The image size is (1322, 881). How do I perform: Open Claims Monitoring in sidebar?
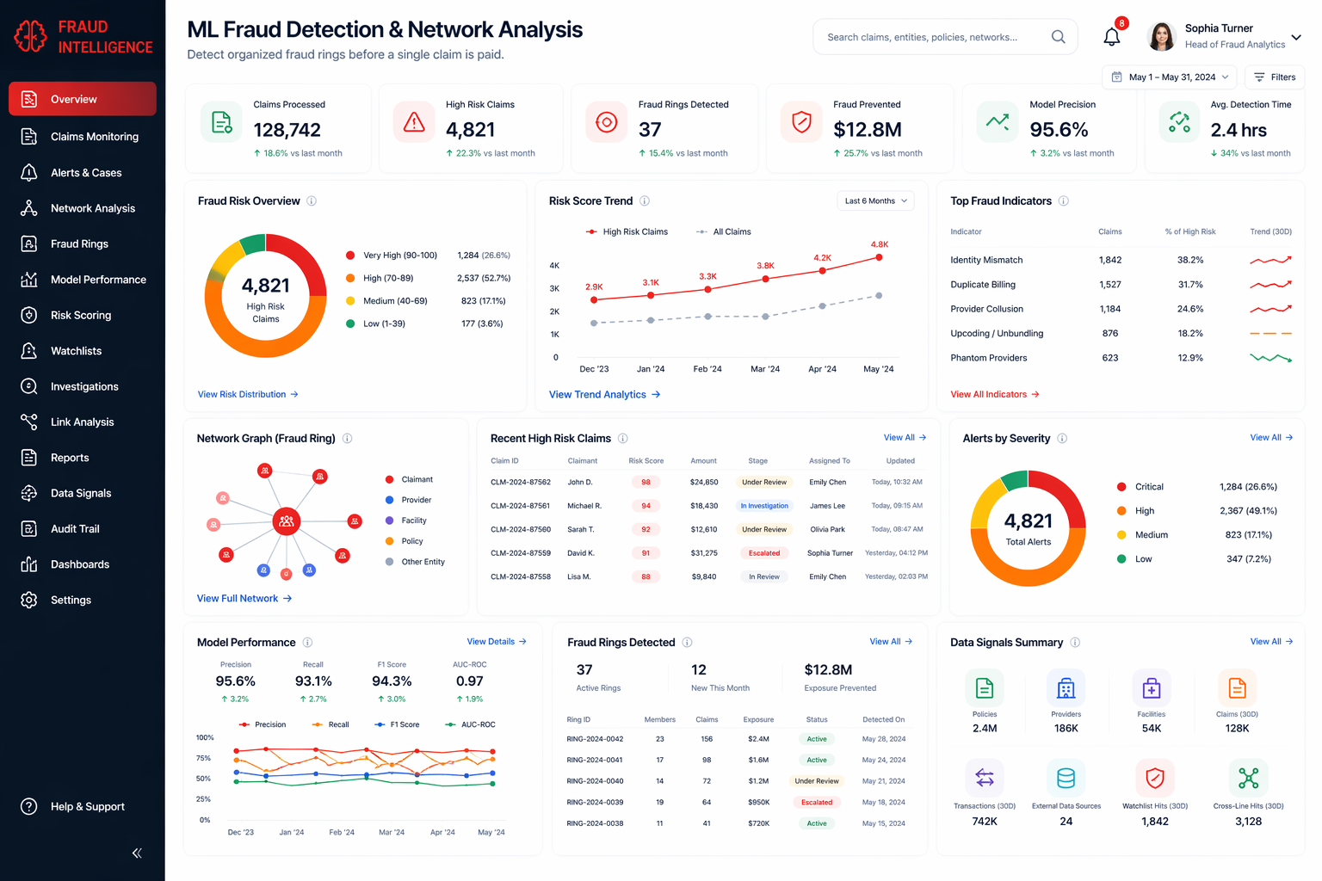pos(83,137)
